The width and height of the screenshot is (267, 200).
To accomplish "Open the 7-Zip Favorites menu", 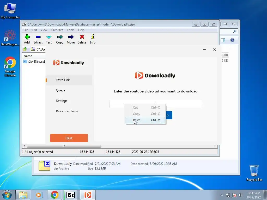I will pyautogui.click(x=57, y=30).
